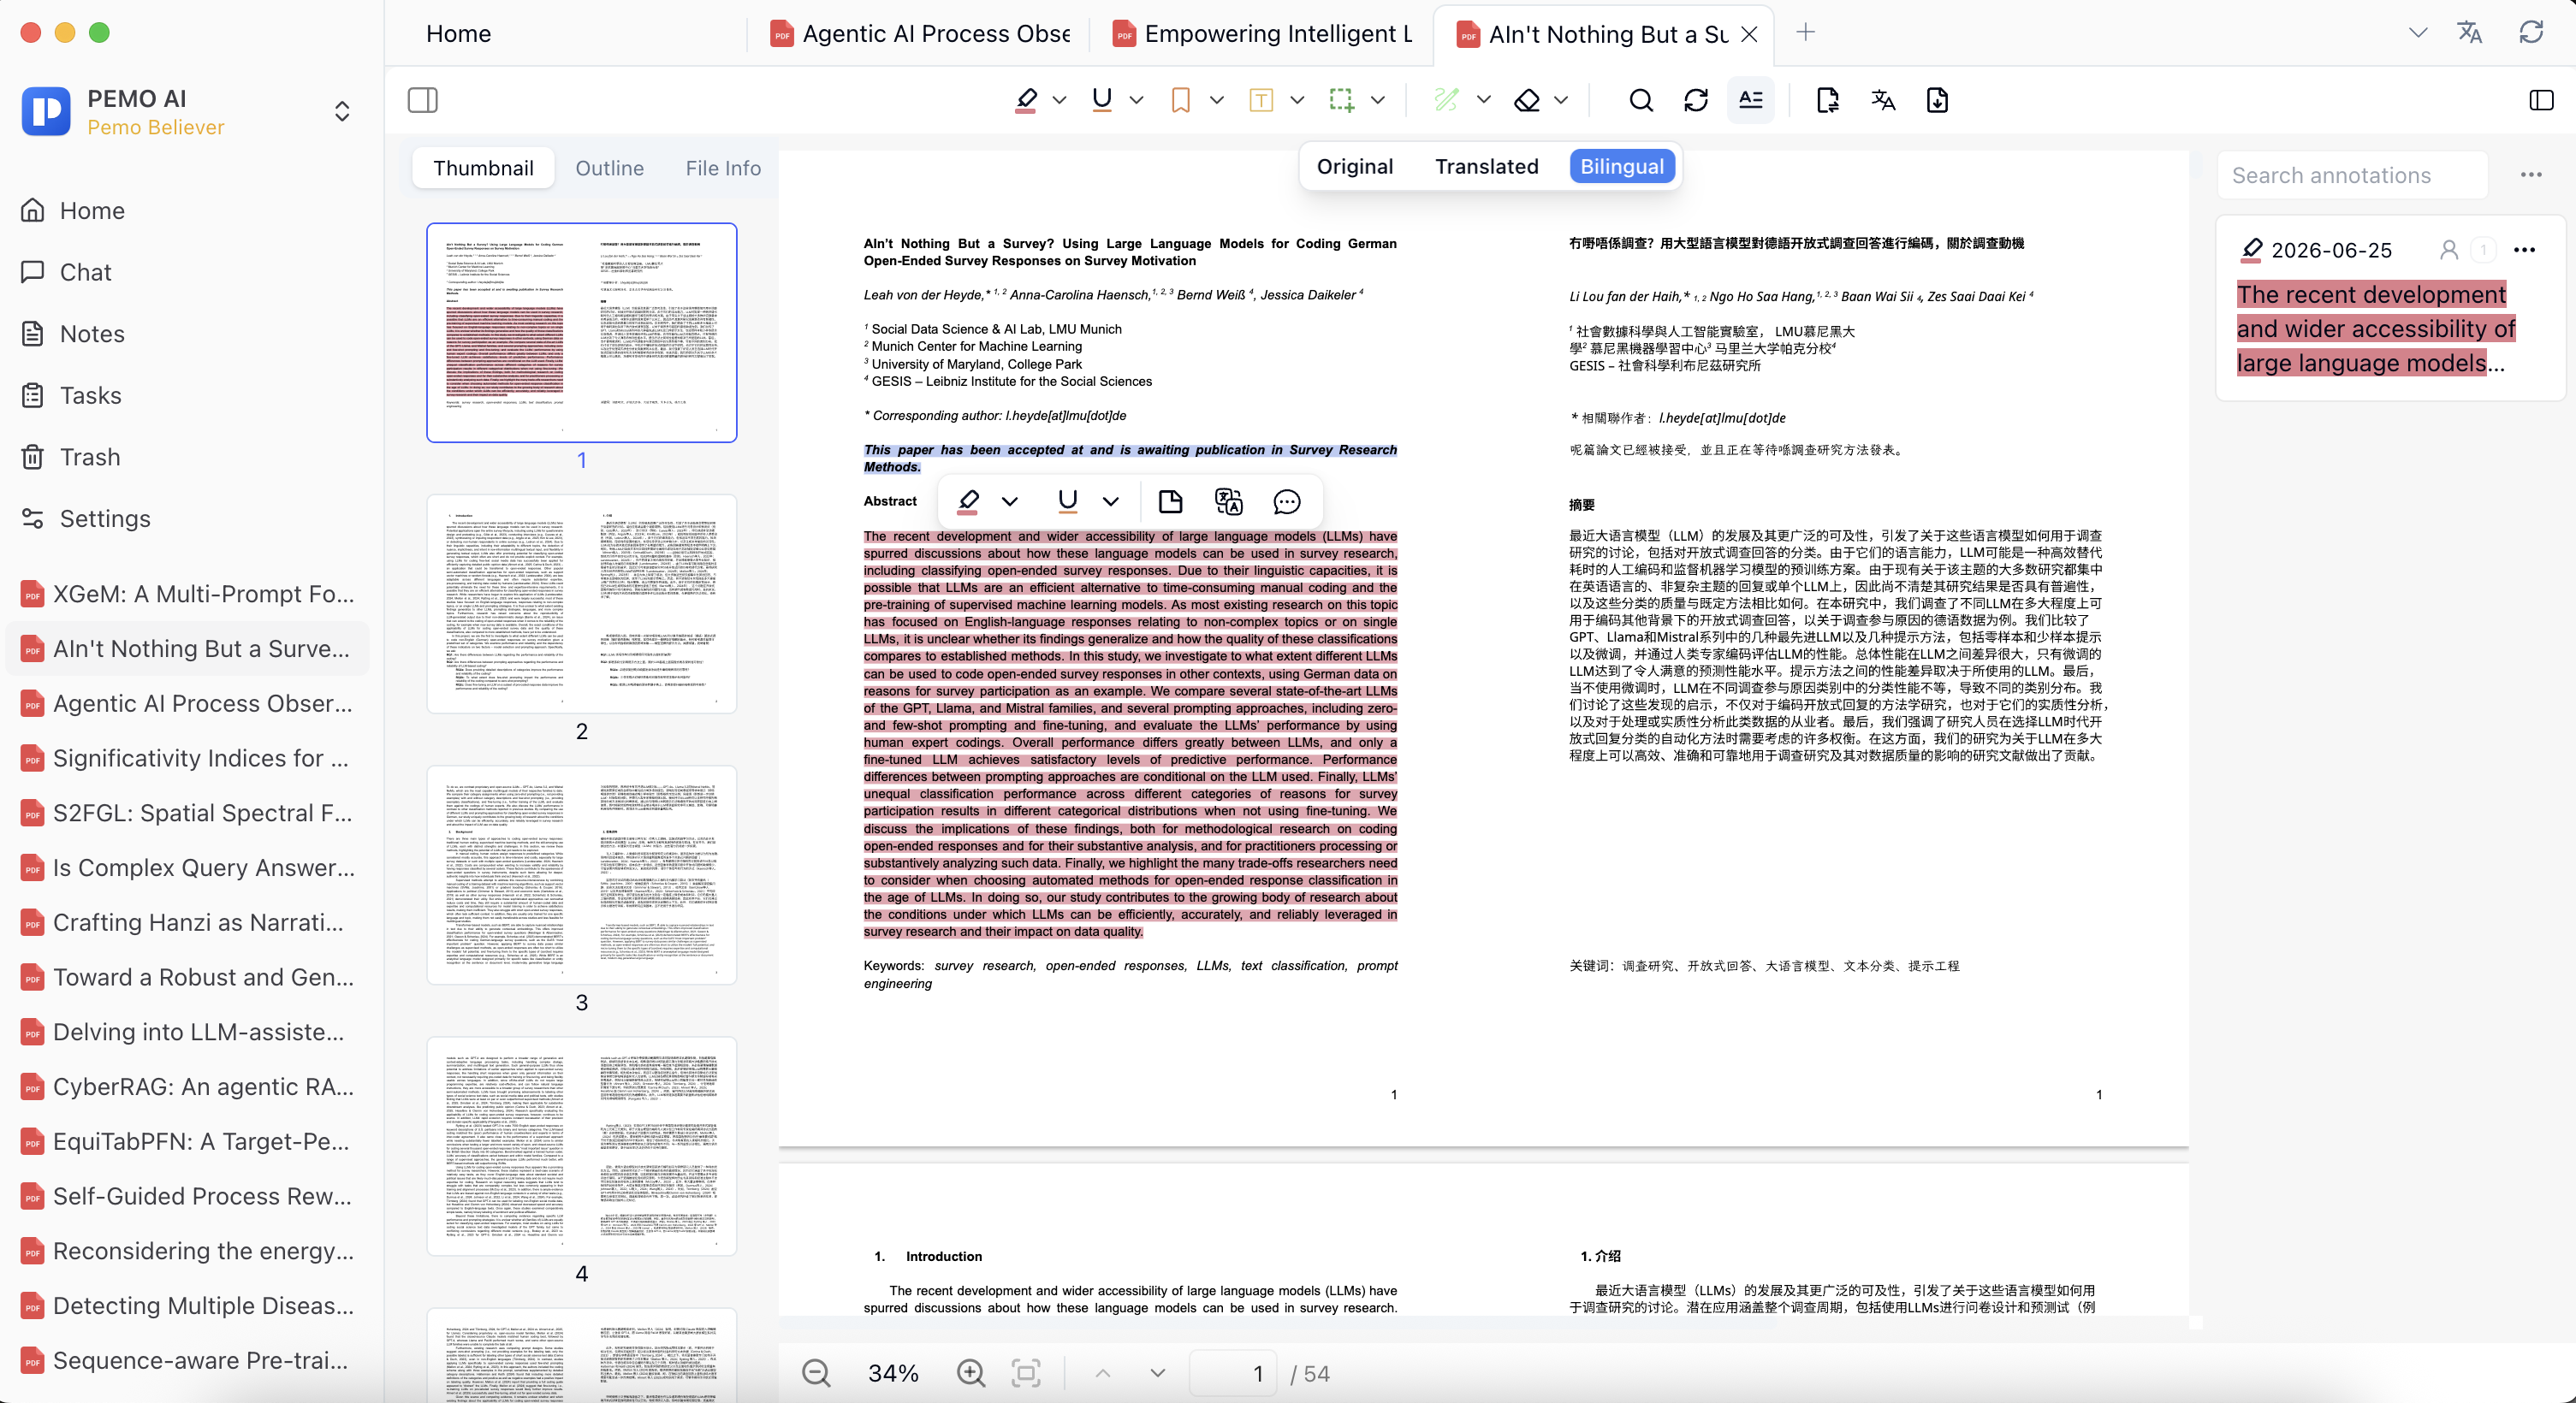The width and height of the screenshot is (2576, 1403).
Task: Select the highlighter tool in top toolbar
Action: click(x=1026, y=100)
